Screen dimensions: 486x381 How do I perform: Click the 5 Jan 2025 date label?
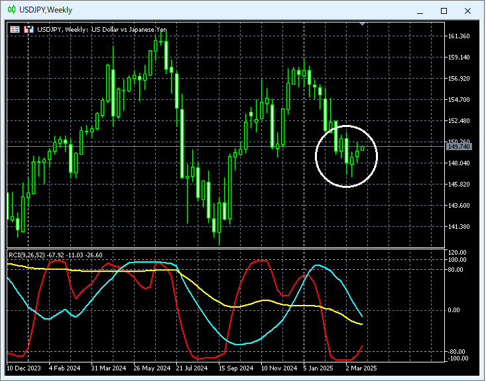click(x=318, y=368)
